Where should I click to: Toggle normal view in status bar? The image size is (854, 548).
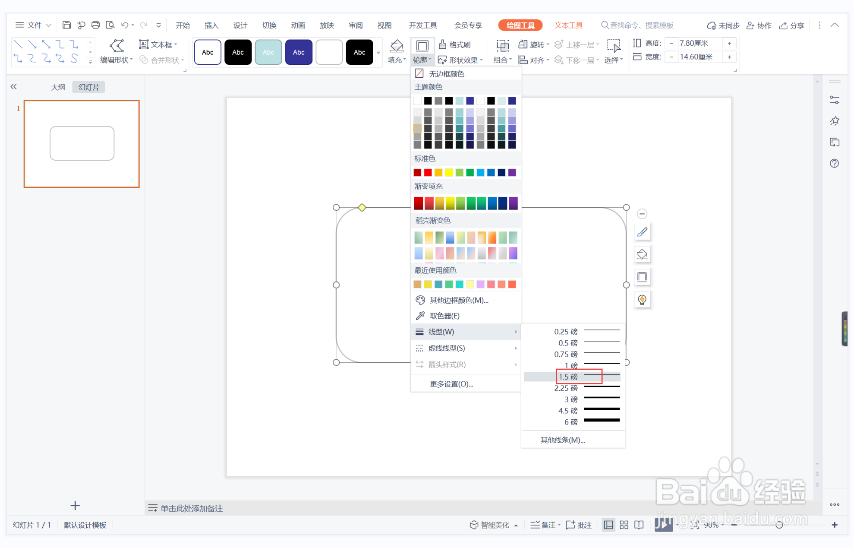[x=608, y=525]
